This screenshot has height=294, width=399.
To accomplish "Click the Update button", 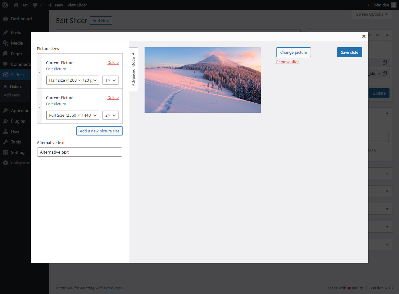I will 379,93.
